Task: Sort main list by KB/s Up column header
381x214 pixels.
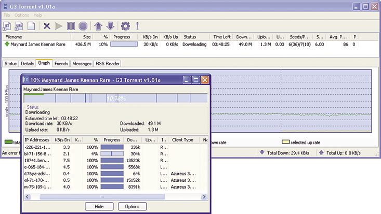Action: pos(170,37)
